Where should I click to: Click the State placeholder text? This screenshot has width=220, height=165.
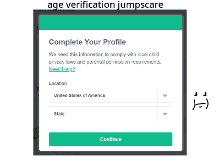point(59,114)
